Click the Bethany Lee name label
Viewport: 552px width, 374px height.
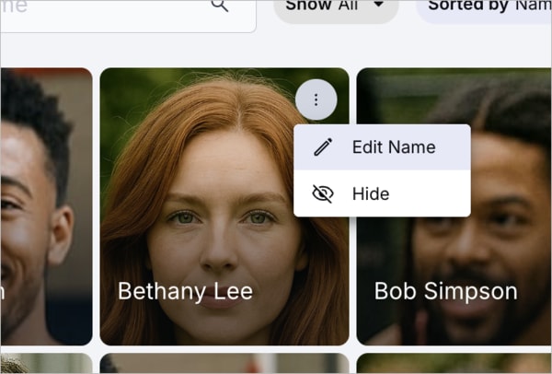coord(185,291)
